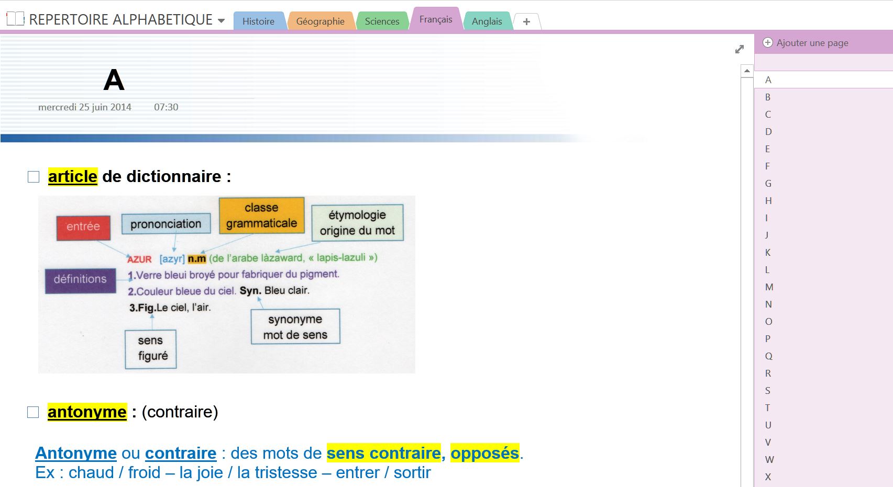This screenshot has width=893, height=487.
Task: Jump to page M in the page list
Action: click(x=769, y=287)
